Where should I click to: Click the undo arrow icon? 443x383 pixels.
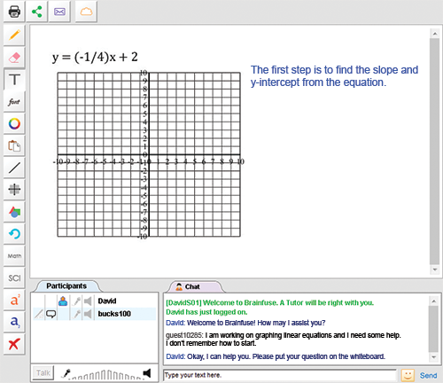pyautogui.click(x=14, y=234)
